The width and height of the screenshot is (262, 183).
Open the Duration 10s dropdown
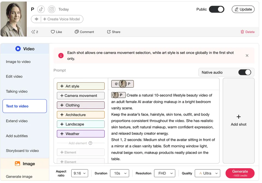tap(120, 173)
